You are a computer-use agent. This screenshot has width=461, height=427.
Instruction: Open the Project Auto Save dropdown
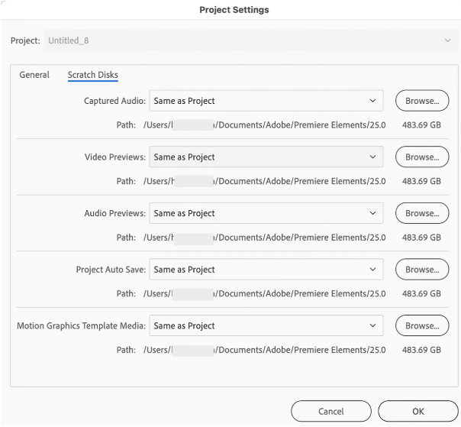click(266, 270)
